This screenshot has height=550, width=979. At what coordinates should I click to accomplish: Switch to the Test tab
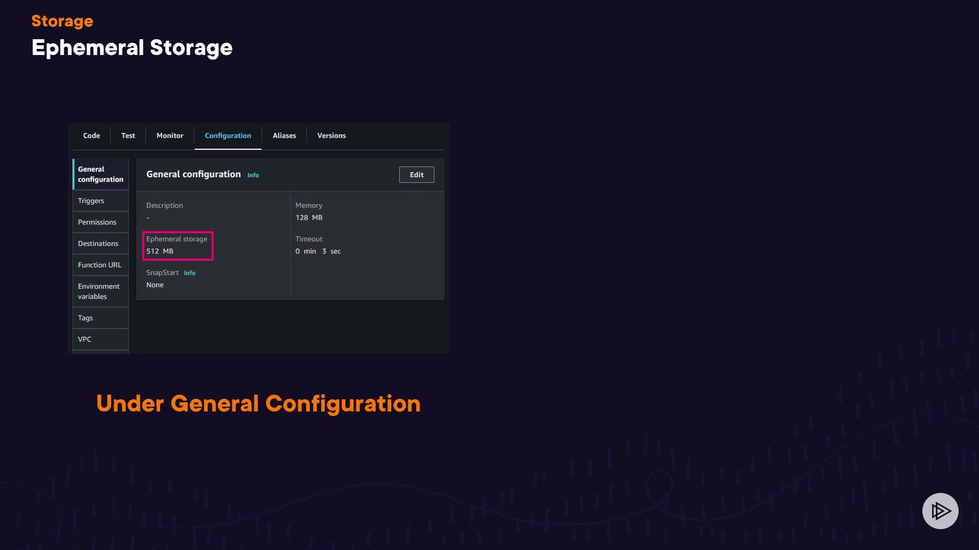tap(128, 135)
